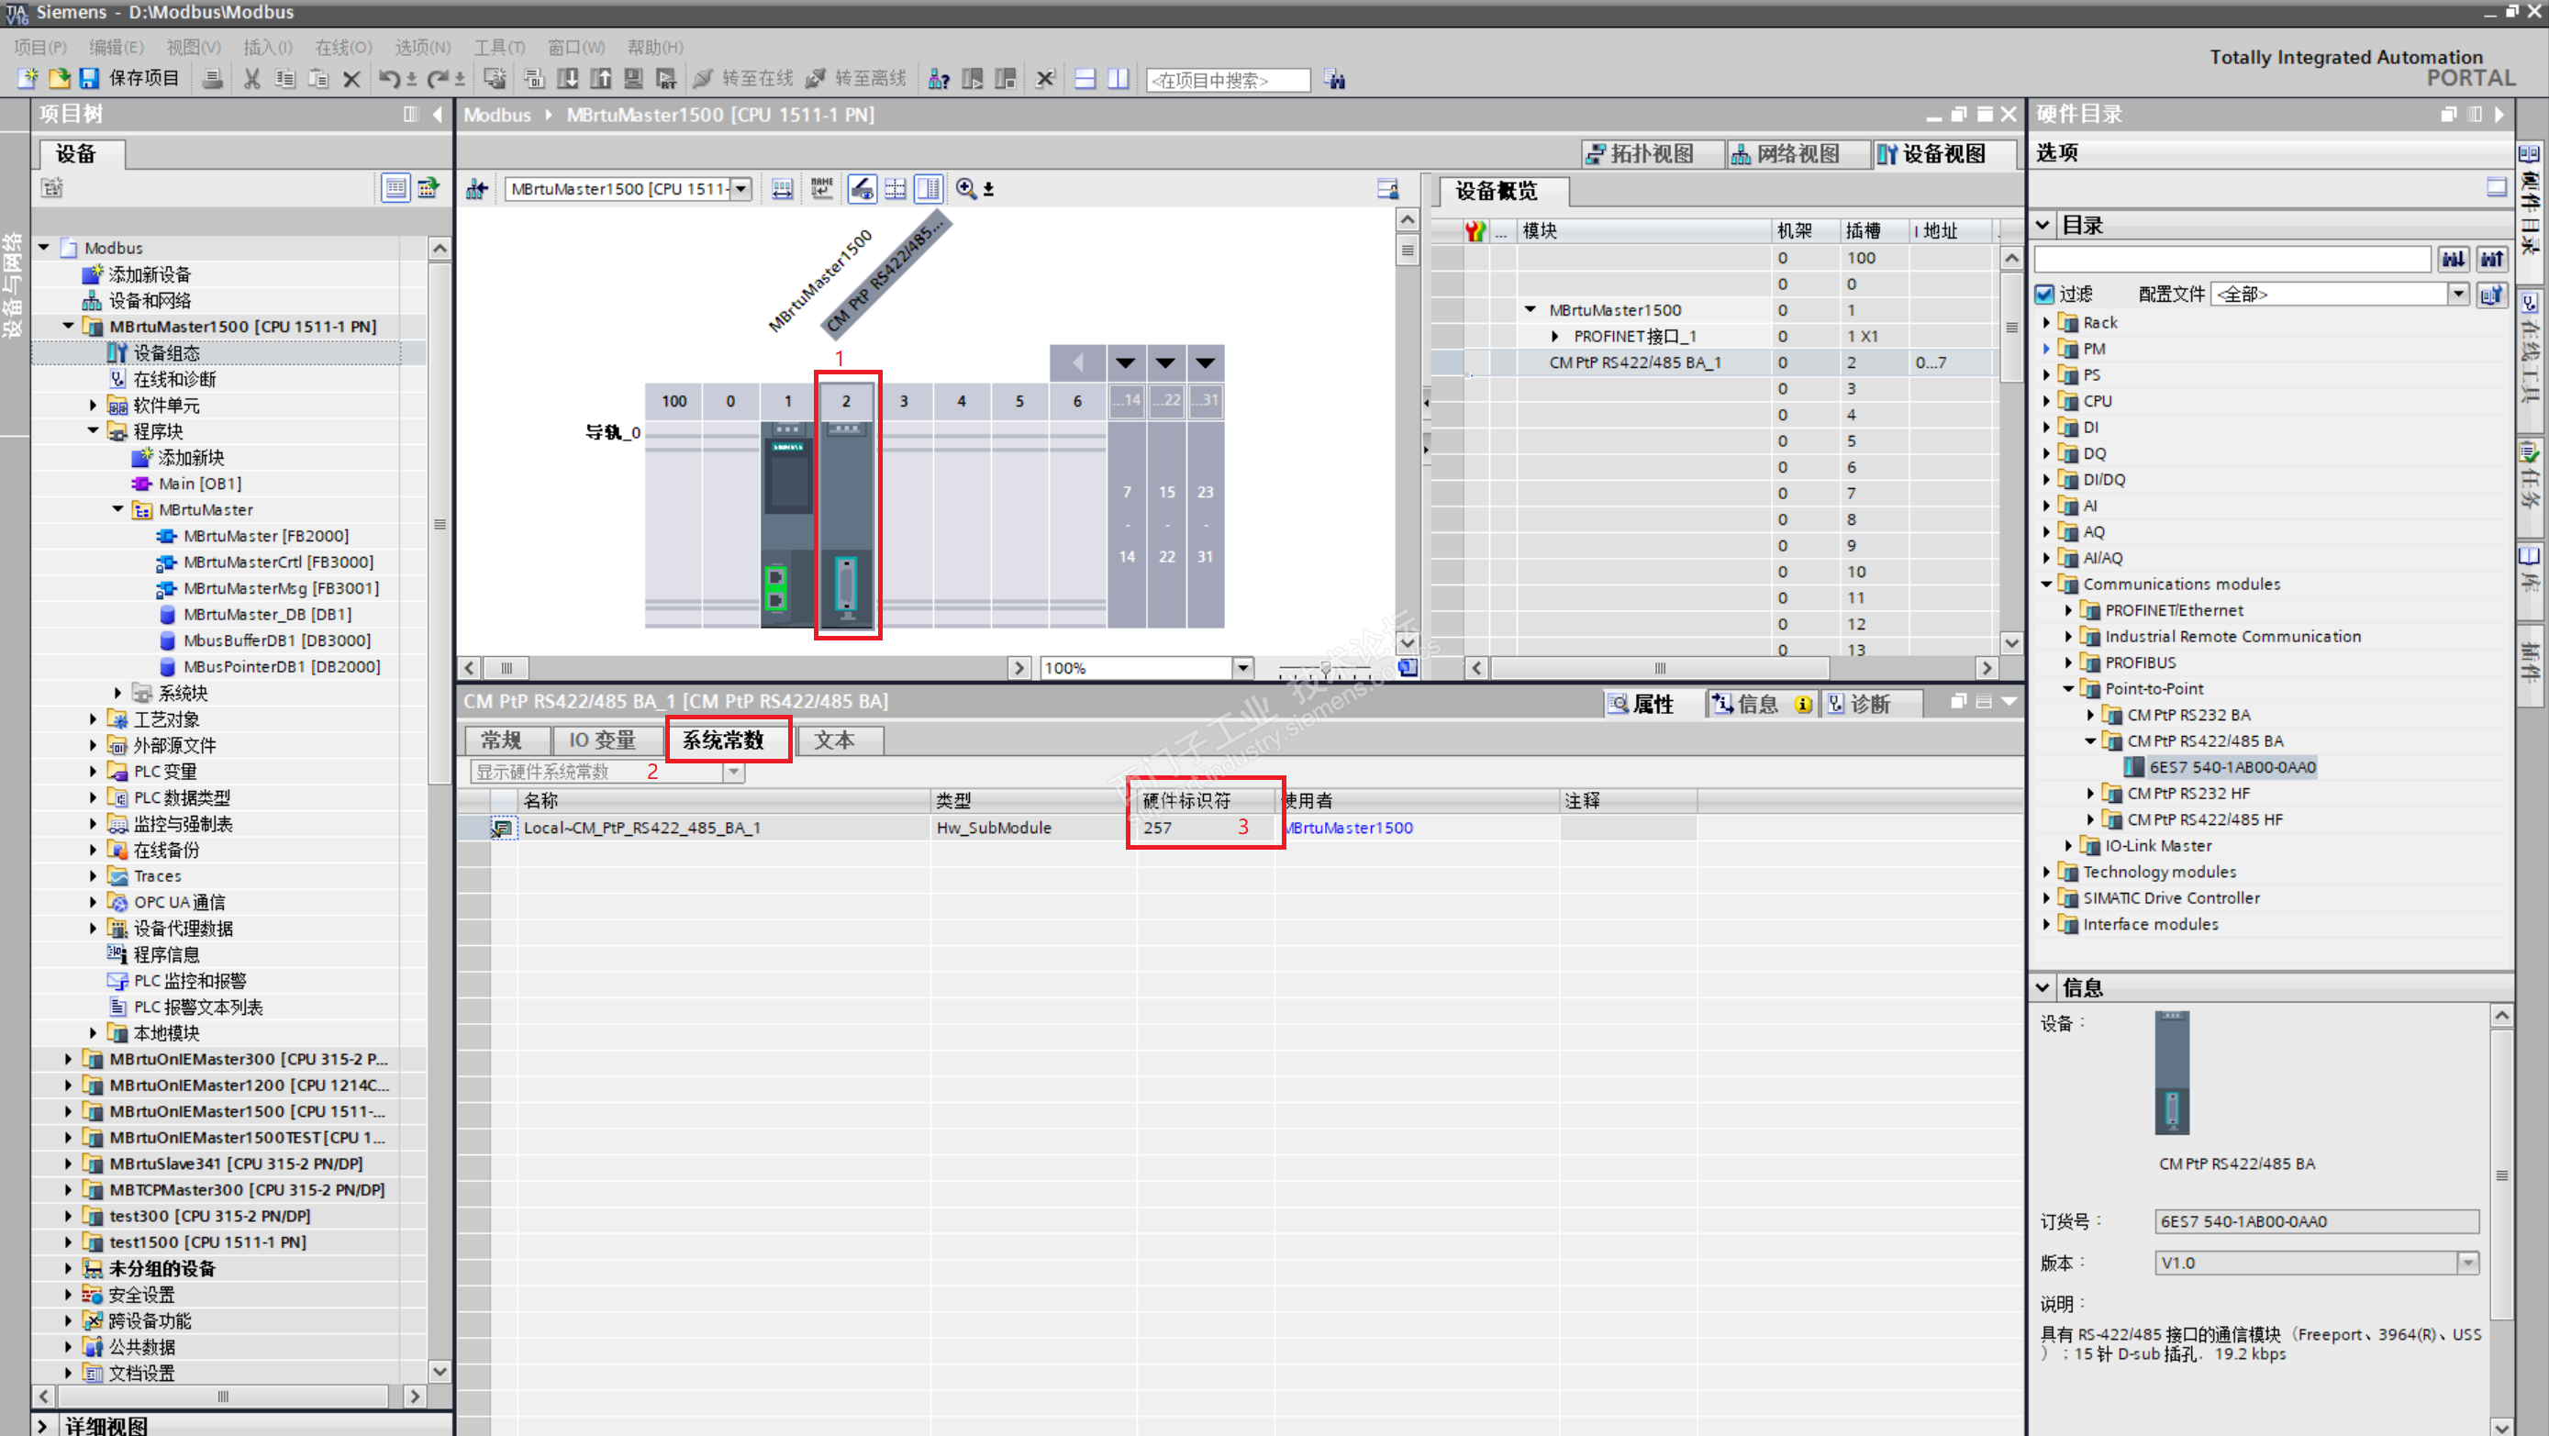Click the undo arrow icon
The image size is (2549, 1436).
pos(388,78)
